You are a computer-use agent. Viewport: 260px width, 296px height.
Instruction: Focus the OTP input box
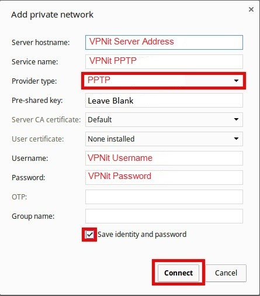164,197
